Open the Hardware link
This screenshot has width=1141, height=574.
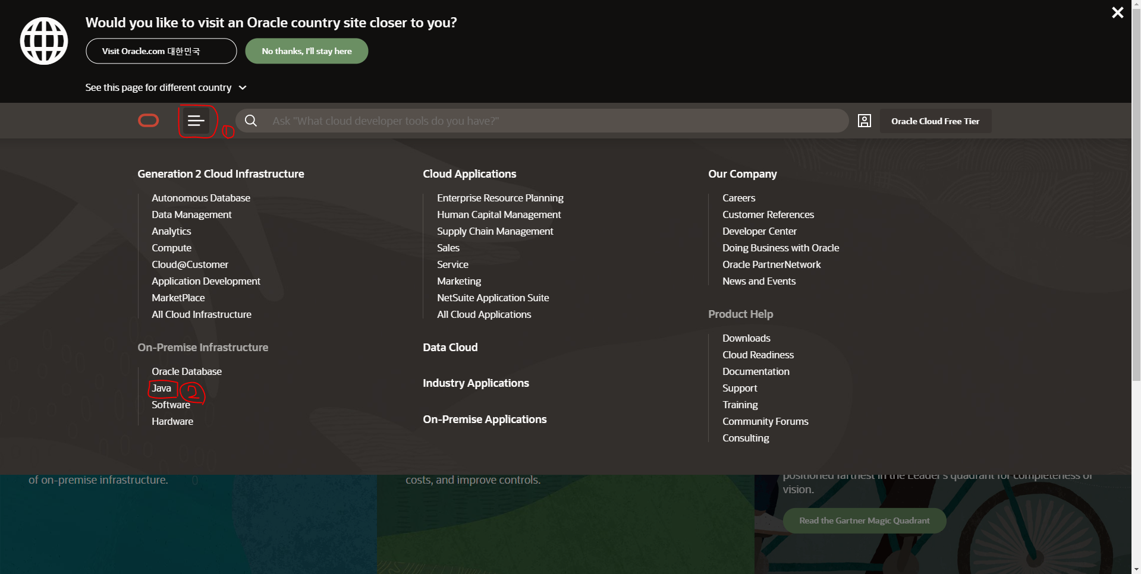[x=172, y=421]
